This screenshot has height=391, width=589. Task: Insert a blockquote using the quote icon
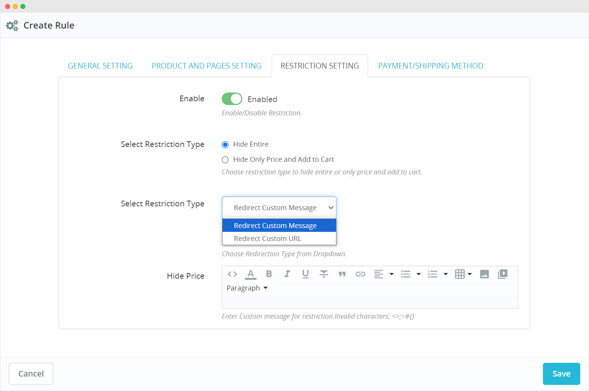(x=342, y=274)
